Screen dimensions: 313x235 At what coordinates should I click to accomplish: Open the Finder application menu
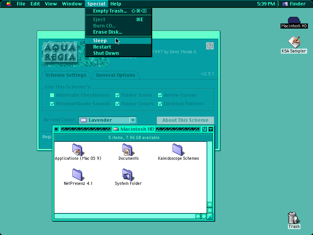coord(294,4)
